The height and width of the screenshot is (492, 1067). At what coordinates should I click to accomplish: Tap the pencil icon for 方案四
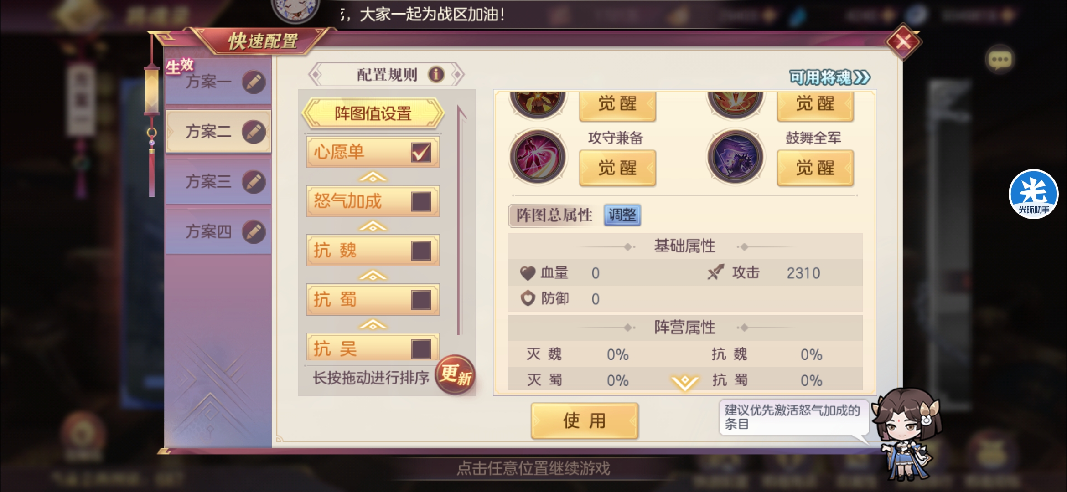(x=254, y=232)
